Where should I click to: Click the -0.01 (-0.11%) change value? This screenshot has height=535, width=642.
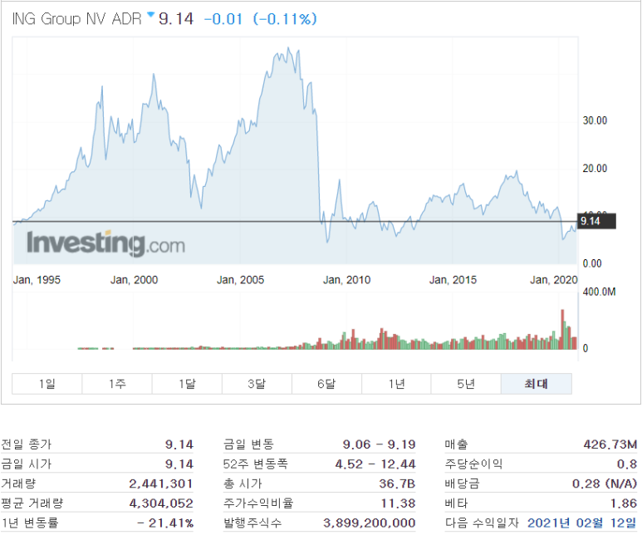point(261,19)
